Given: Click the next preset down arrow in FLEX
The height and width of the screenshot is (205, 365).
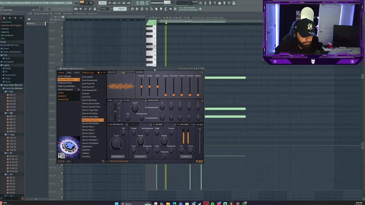Looking at the screenshot, I should (104, 73).
